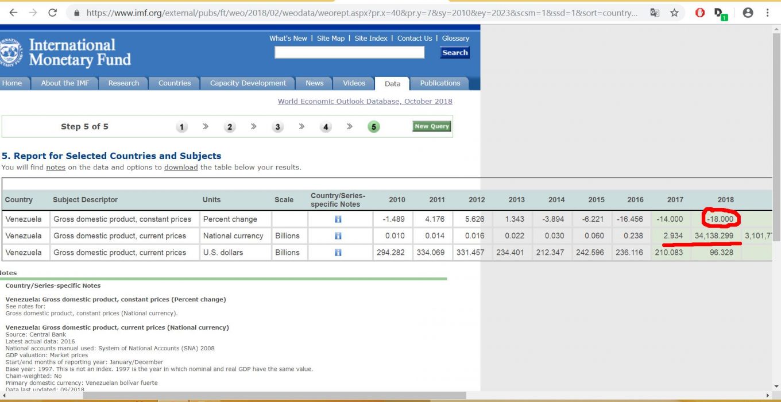The height and width of the screenshot is (402, 781).
Task: Click the 96.328 value cell
Action: [722, 252]
